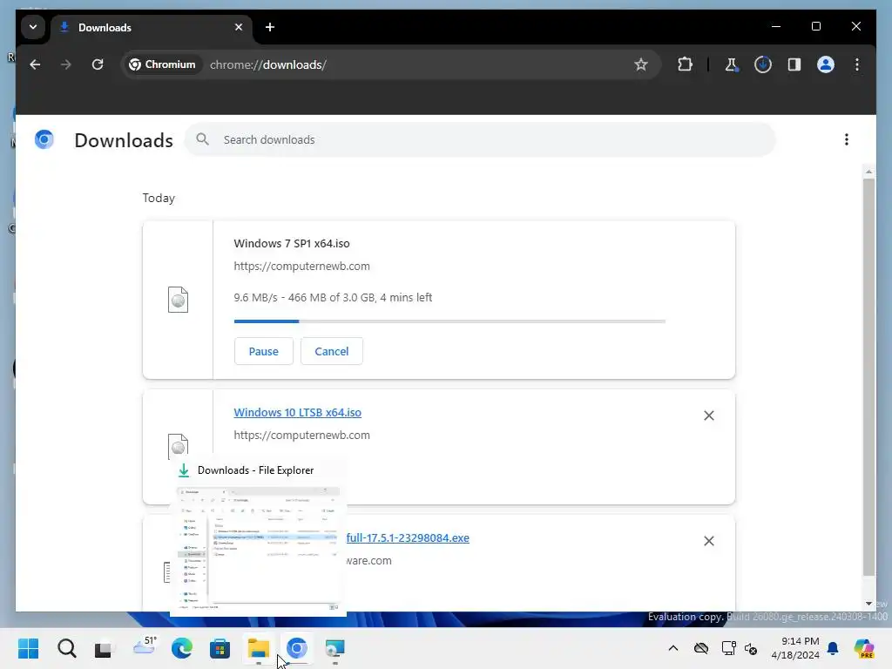
Task: Click the Chromium taskbar icon
Action: (x=296, y=648)
